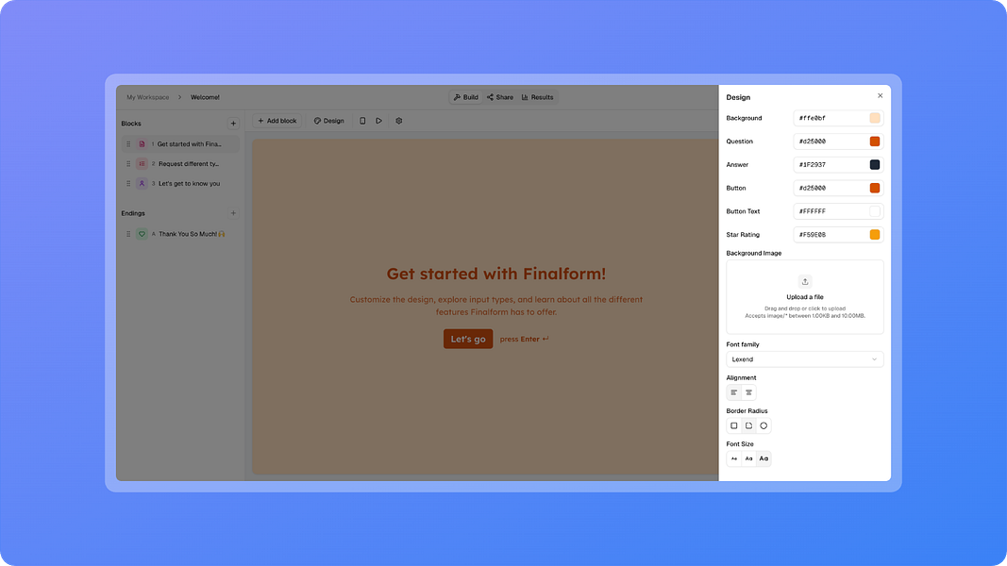Click the play preview icon

tap(378, 121)
